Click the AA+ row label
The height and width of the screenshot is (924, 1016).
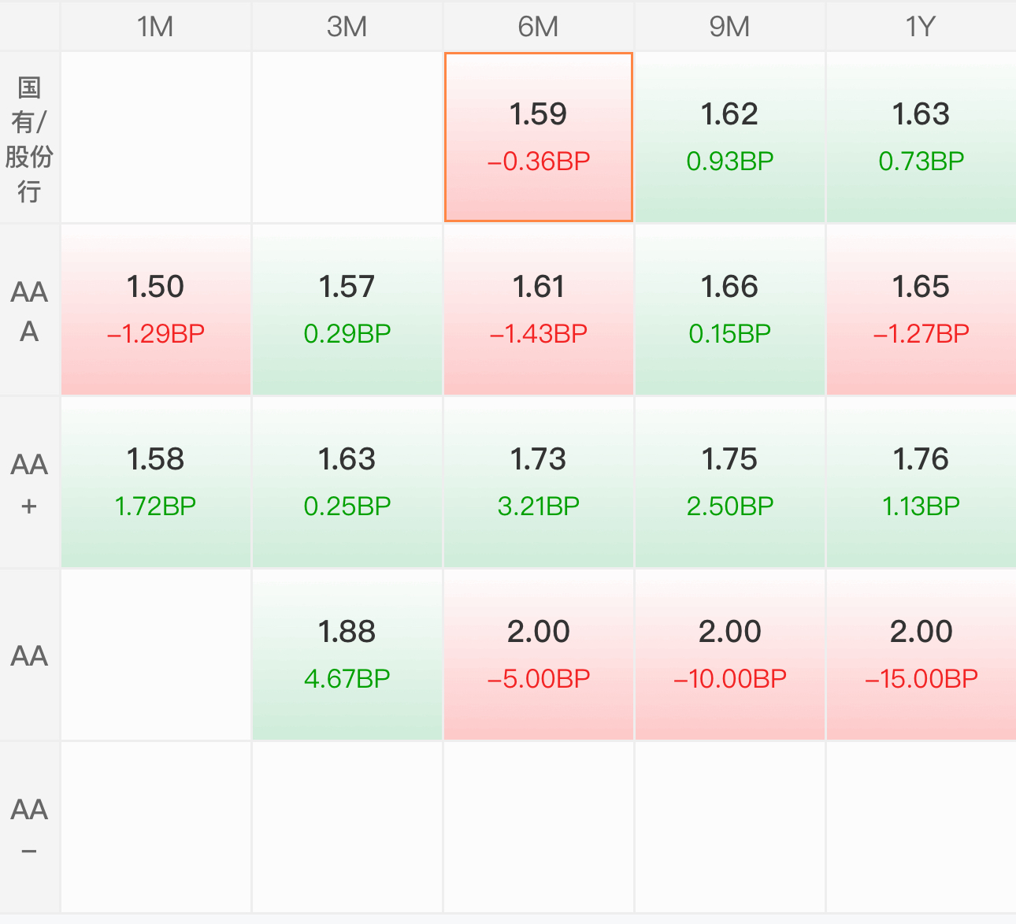tap(30, 483)
